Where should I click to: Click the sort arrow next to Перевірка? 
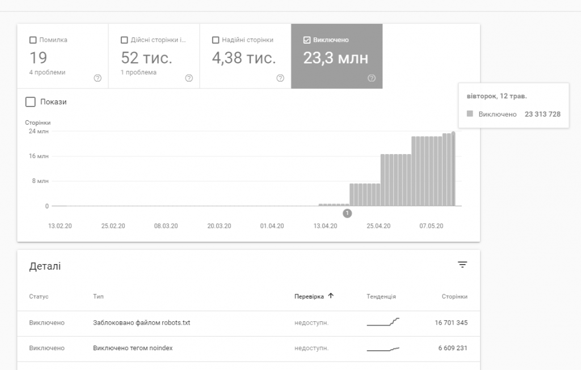[331, 296]
